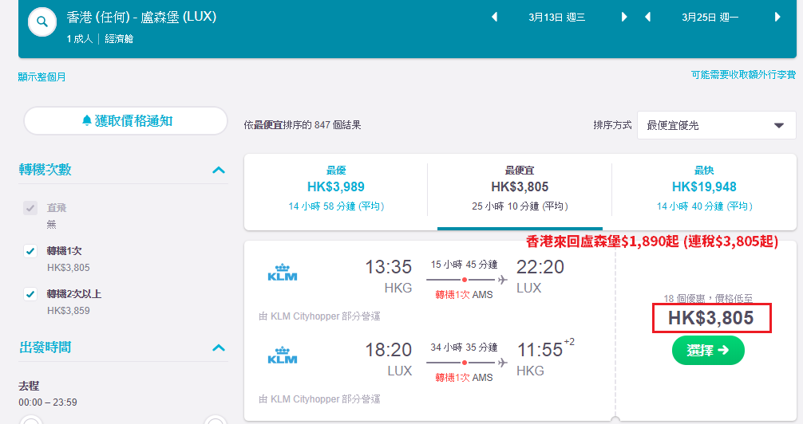Click the HK$3,805 price under 轉機1次
Viewport: 803px width, 424px height.
pyautogui.click(x=68, y=268)
